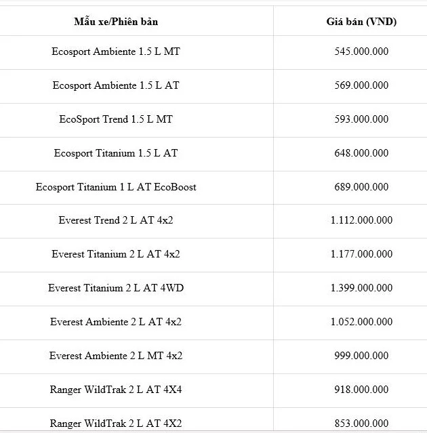Click the 1.399.000.000 price value
Viewport: 427px width, 433px height.
361,289
